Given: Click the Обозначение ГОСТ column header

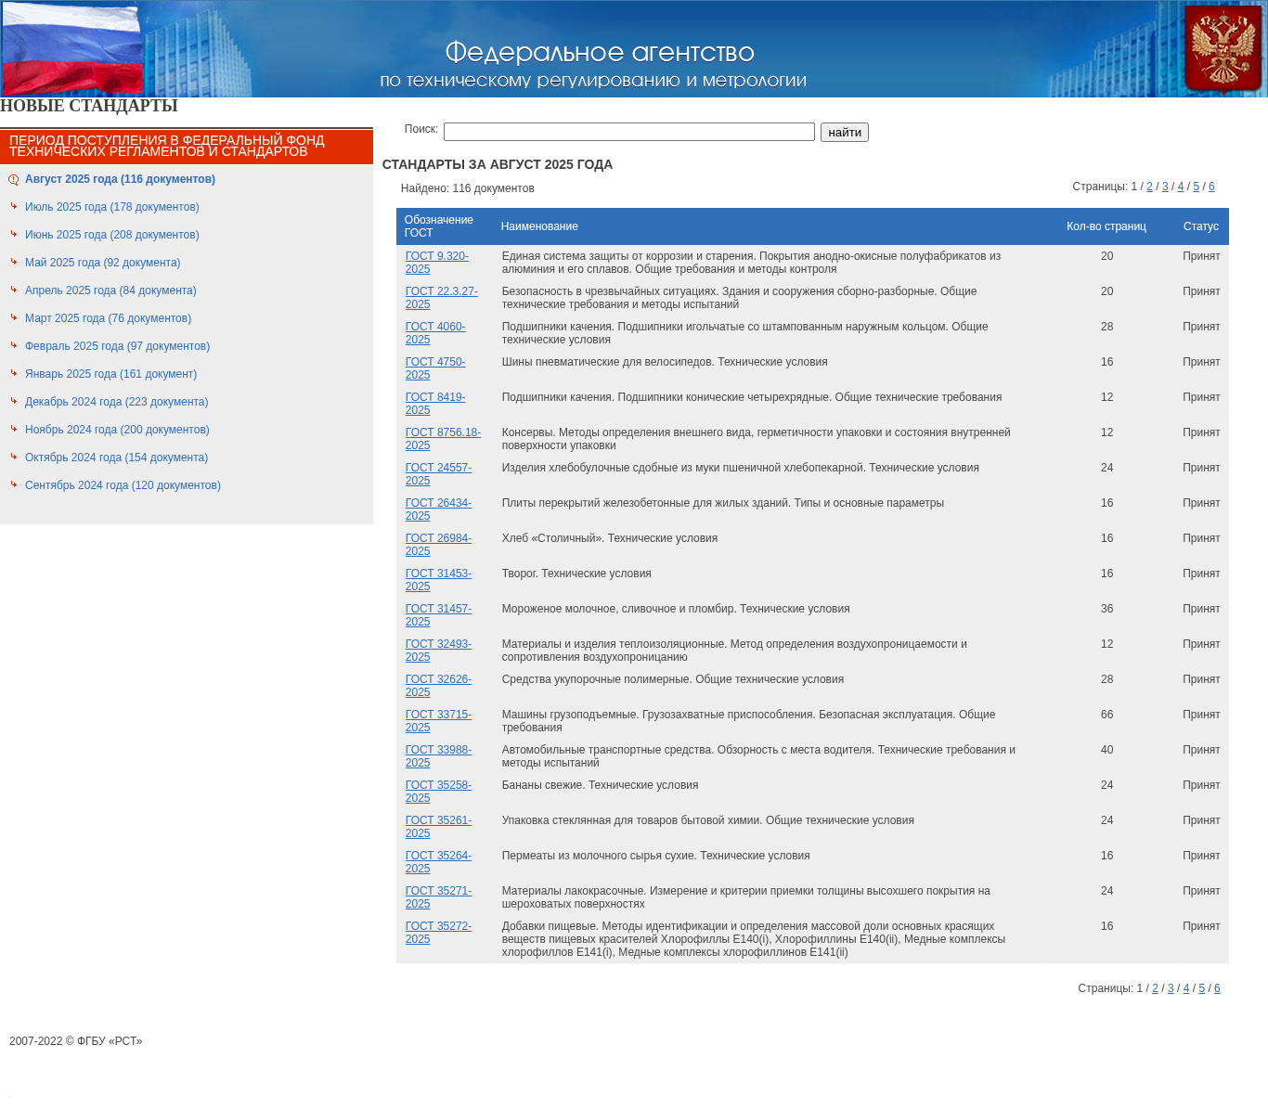Looking at the screenshot, I should tap(439, 226).
